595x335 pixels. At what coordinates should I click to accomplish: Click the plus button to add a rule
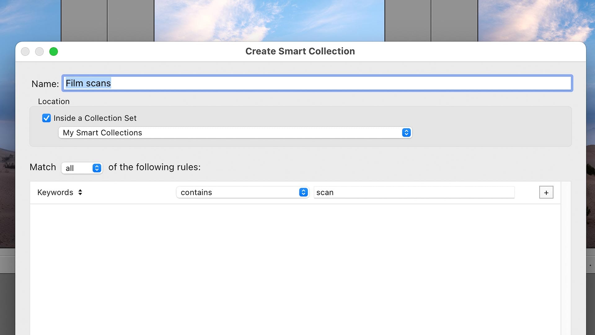click(546, 192)
